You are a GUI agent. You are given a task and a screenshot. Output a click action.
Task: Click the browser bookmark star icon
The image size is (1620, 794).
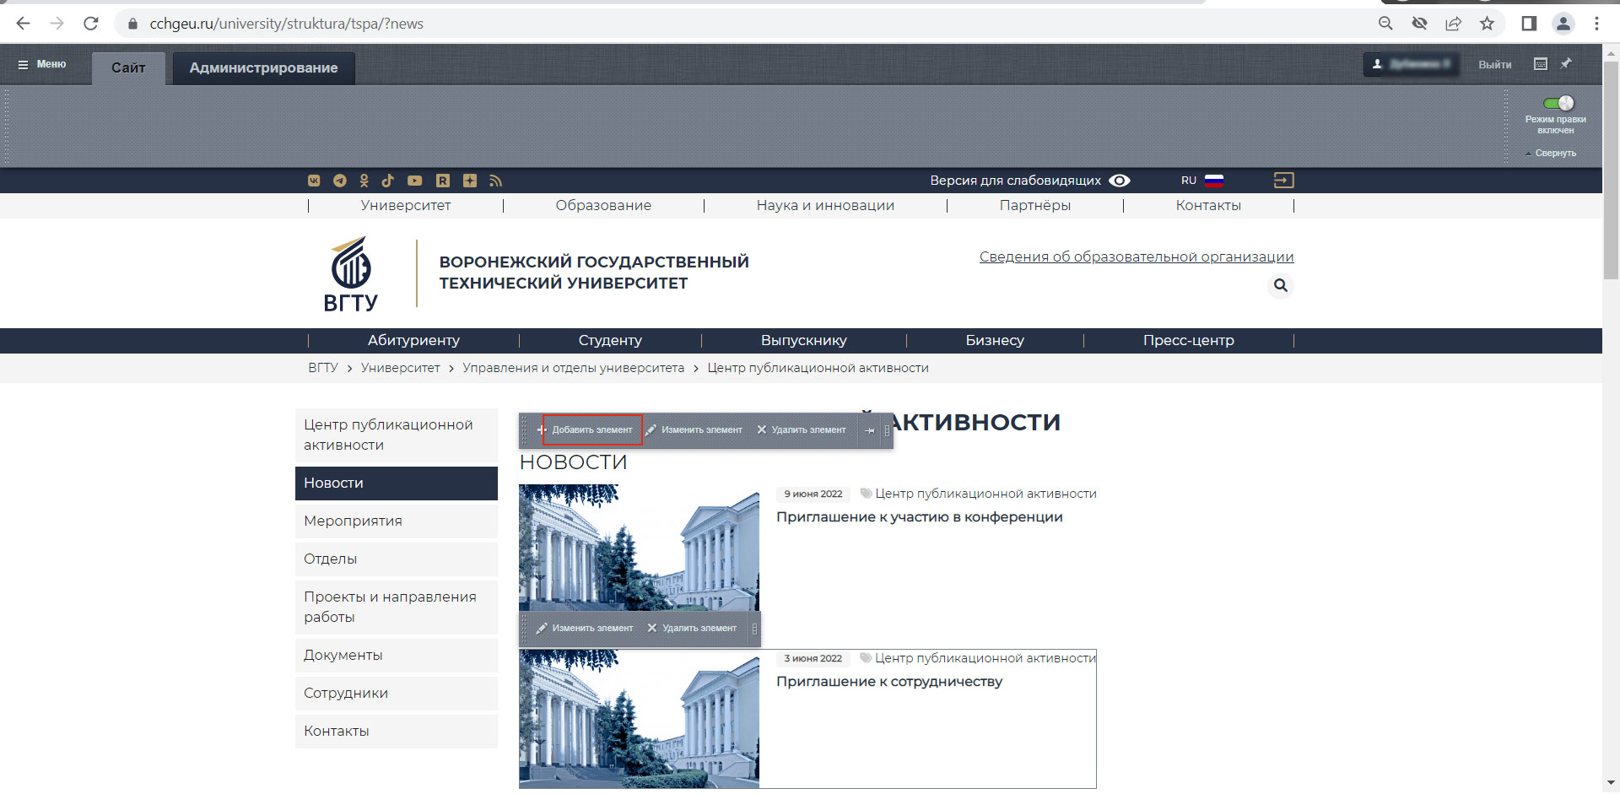[x=1487, y=24]
